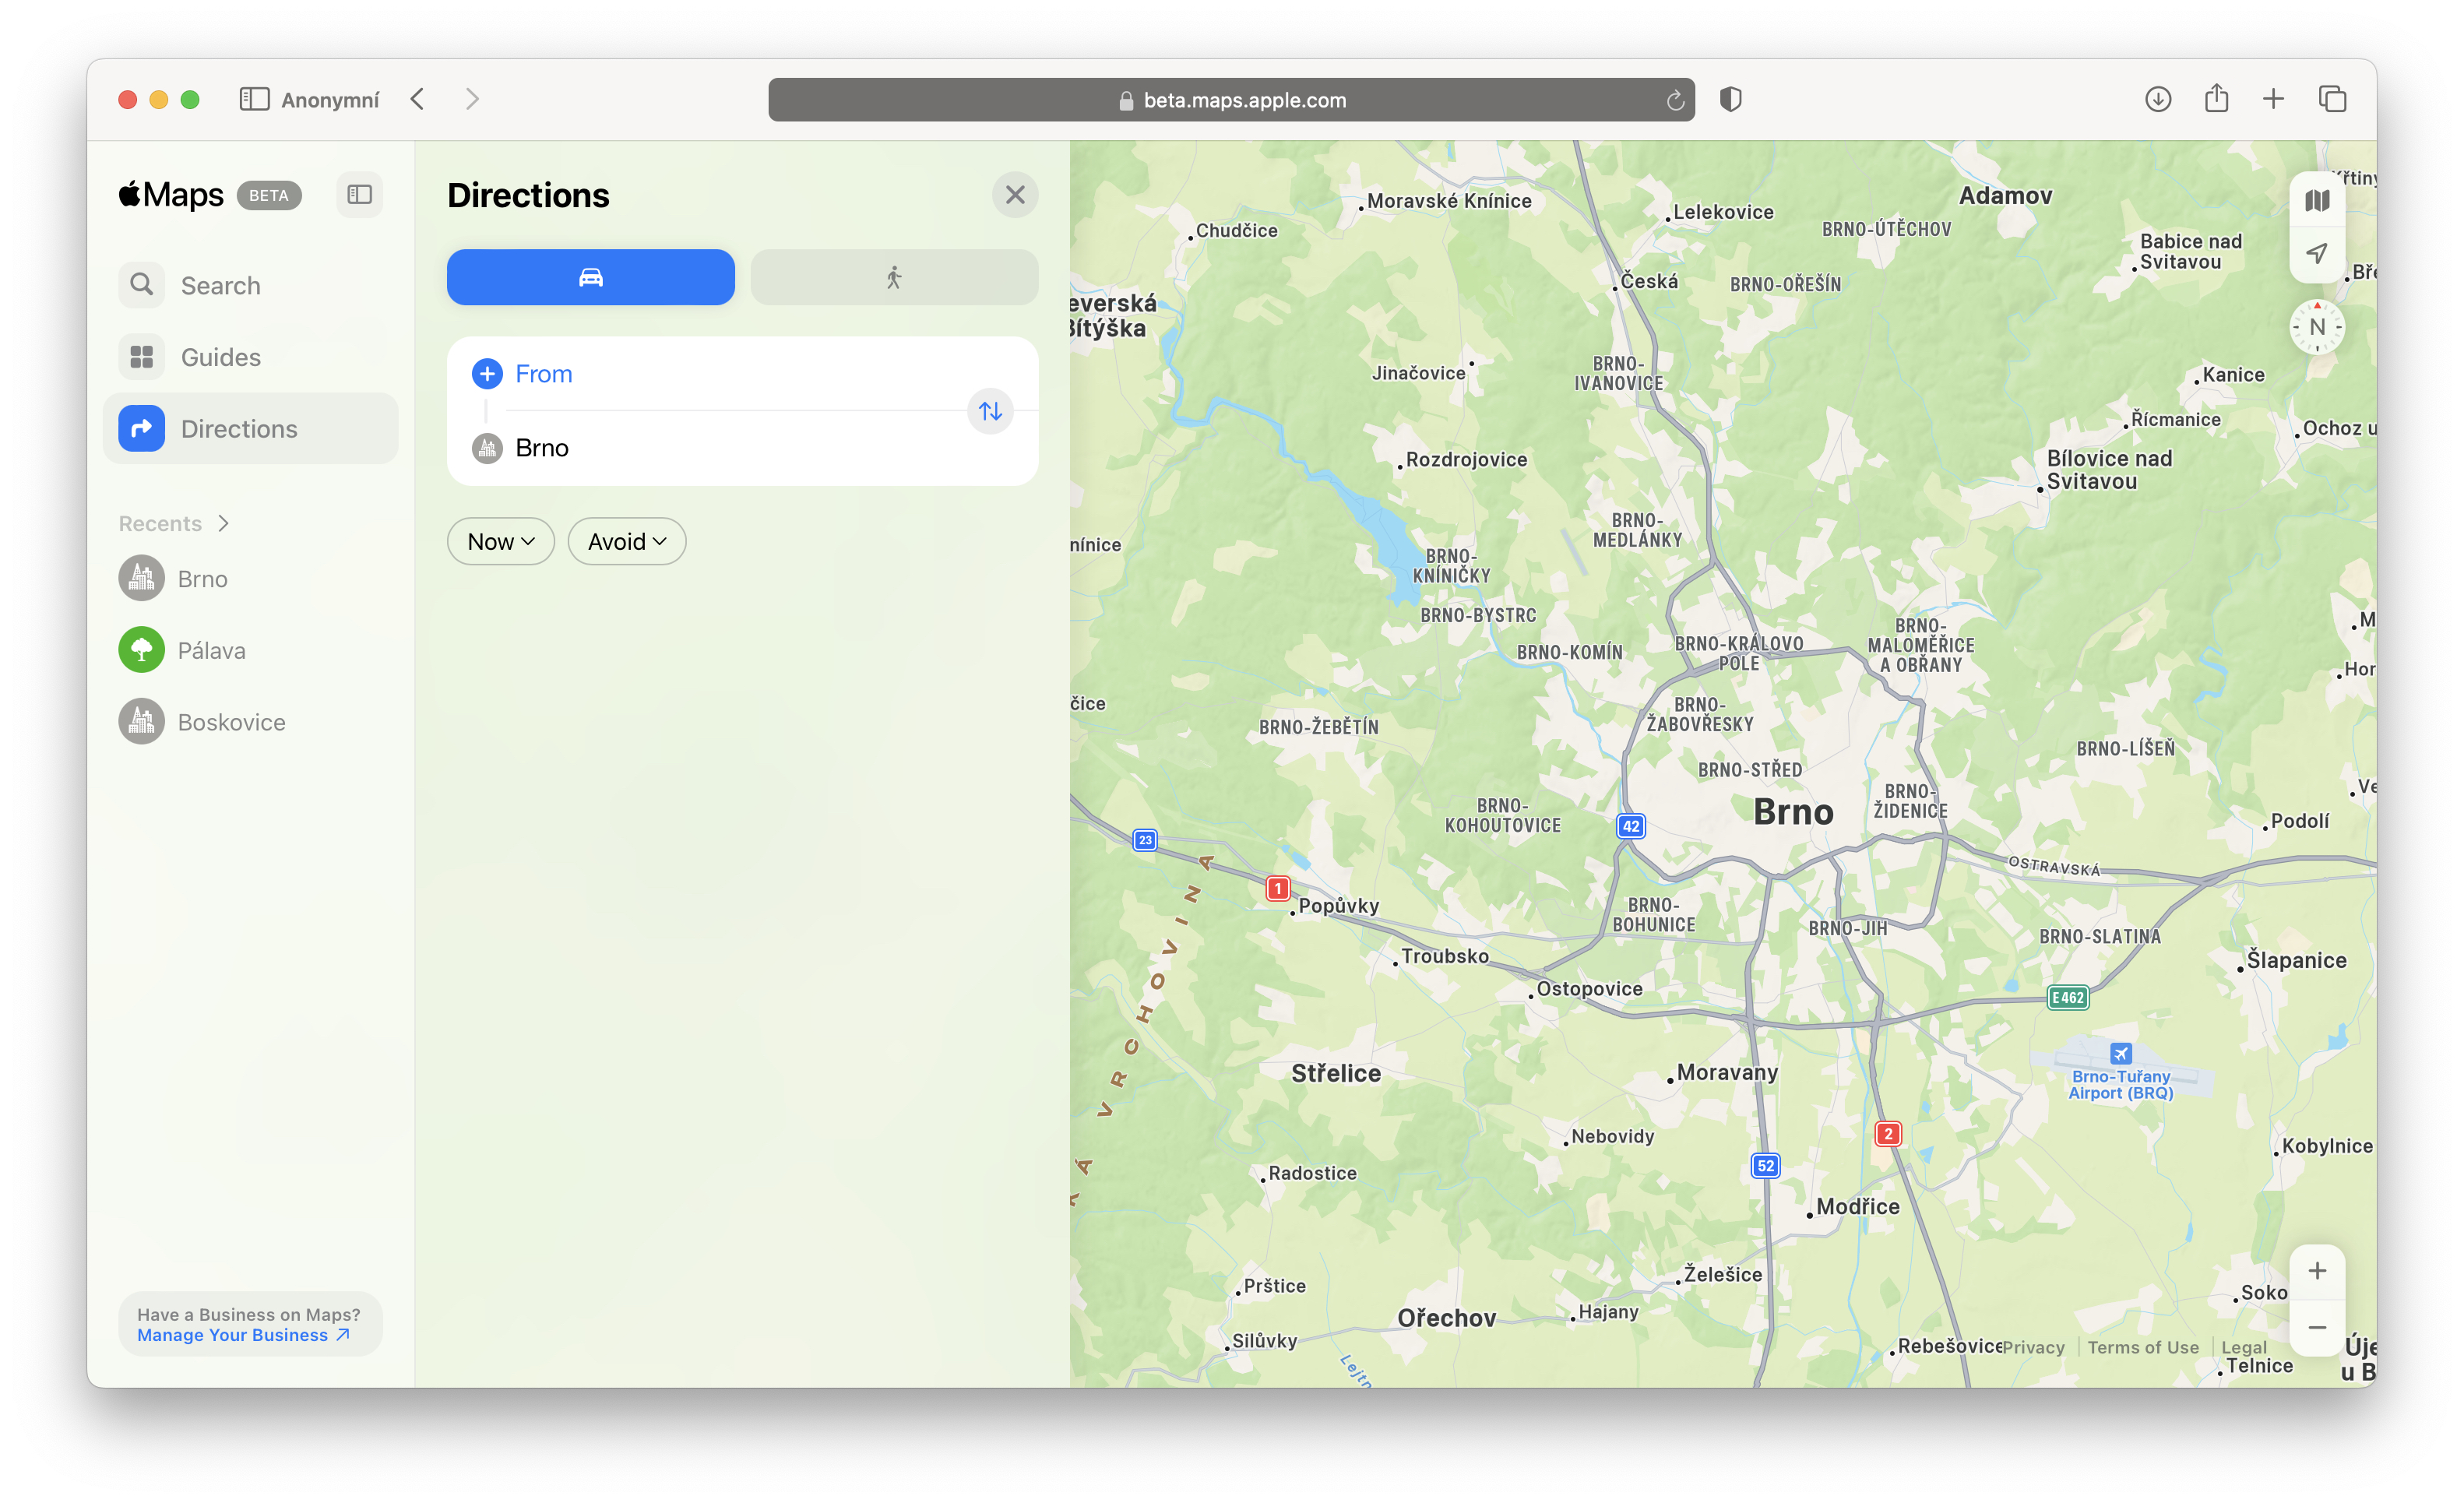Viewport: 2464px width, 1503px height.
Task: Select the Directions icon in the sidebar
Action: [140, 428]
